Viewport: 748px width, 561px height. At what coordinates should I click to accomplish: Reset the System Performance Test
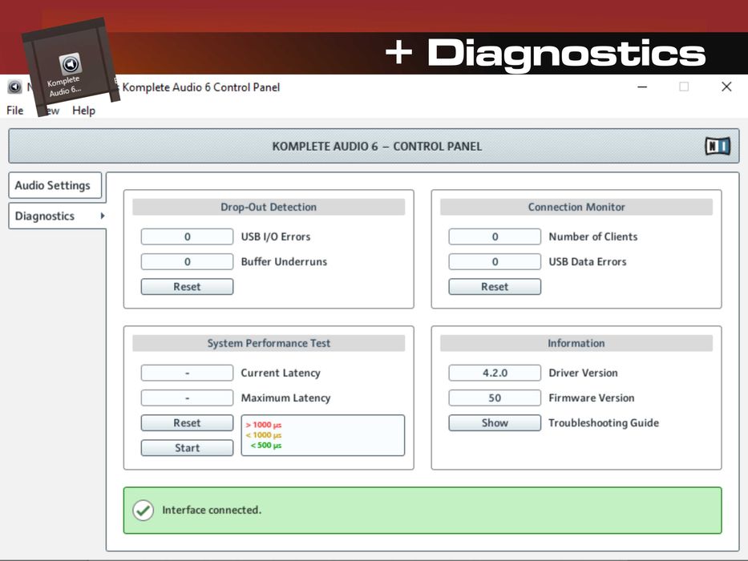point(187,422)
